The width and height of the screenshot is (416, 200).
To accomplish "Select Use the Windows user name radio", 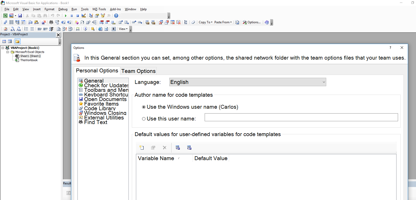I will 144,107.
